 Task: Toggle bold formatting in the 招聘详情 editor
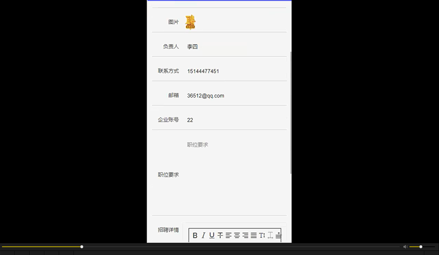195,235
